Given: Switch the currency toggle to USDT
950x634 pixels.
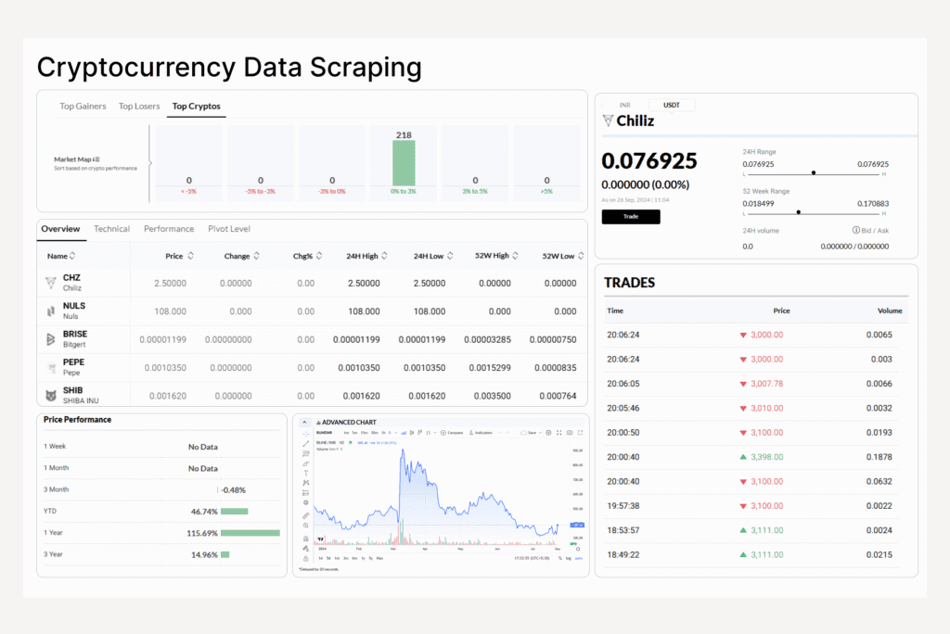Looking at the screenshot, I should (671, 105).
